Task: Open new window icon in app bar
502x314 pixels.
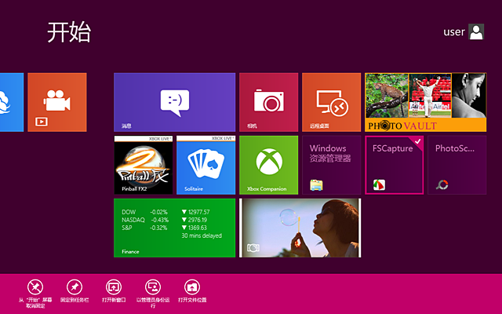Action: click(x=114, y=287)
